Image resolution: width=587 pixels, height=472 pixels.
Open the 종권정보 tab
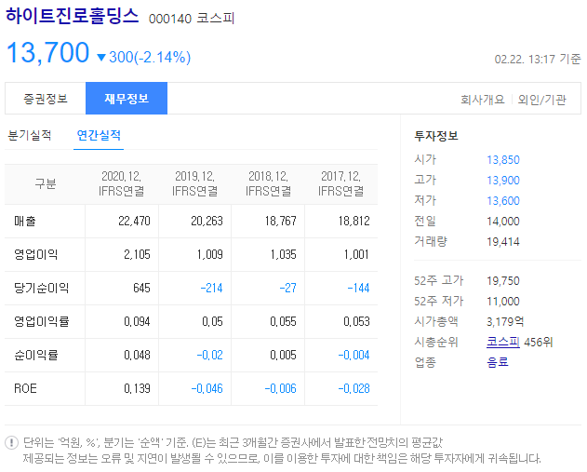[x=46, y=99]
